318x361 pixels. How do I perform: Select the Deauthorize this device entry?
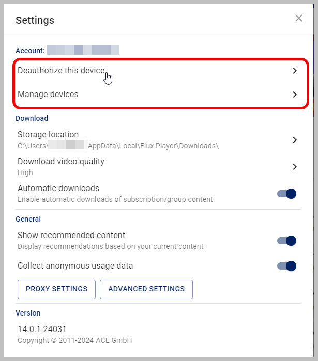[x=61, y=71]
